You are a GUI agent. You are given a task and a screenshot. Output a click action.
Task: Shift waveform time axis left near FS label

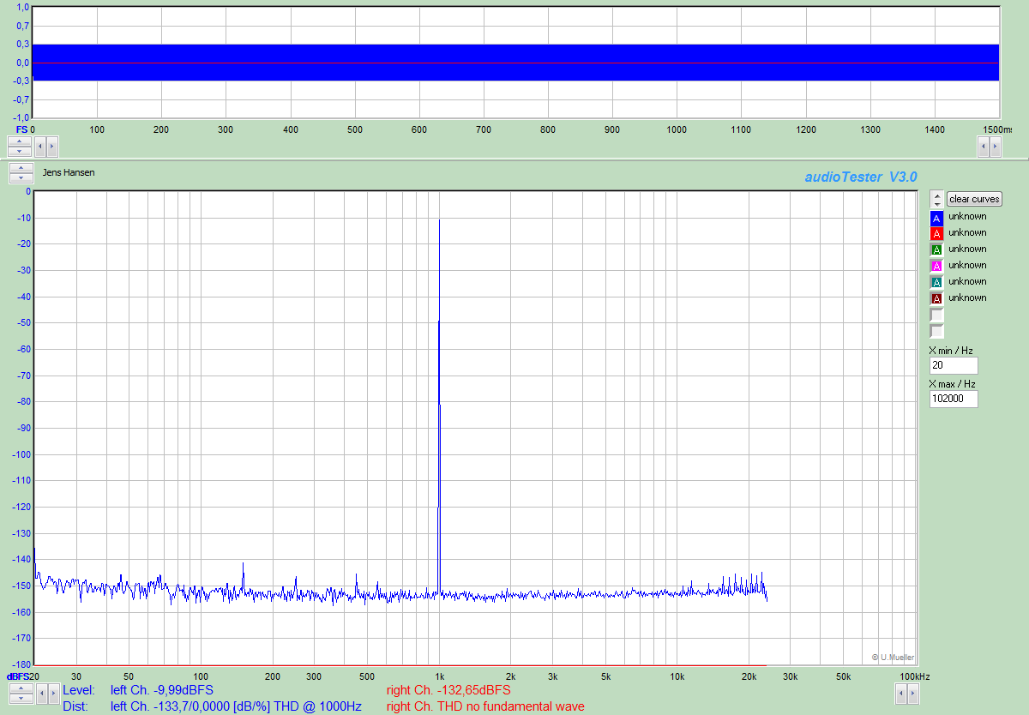tap(40, 146)
